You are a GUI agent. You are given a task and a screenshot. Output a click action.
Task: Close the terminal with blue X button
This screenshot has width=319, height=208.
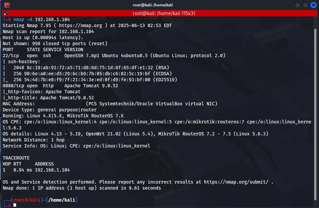[314, 5]
